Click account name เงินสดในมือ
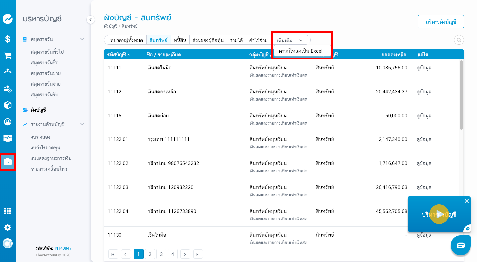 coord(159,68)
